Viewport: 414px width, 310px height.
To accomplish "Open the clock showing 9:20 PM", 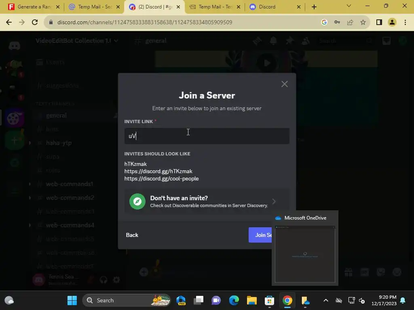I will (x=384, y=300).
